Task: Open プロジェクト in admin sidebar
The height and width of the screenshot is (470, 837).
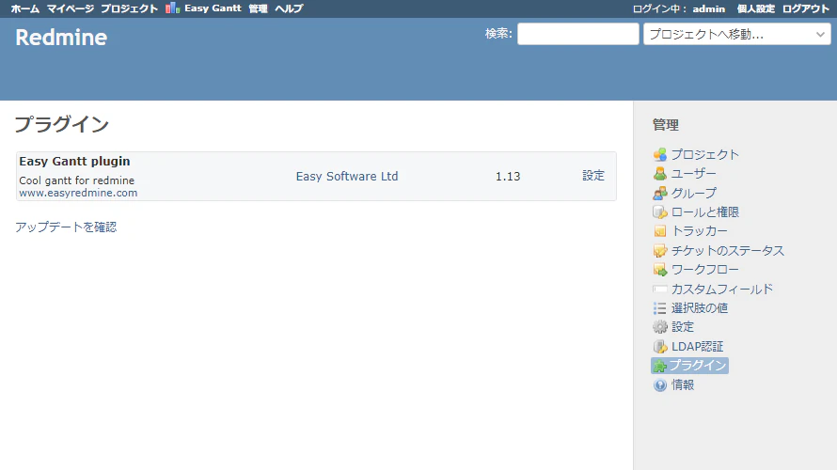Action: click(705, 155)
